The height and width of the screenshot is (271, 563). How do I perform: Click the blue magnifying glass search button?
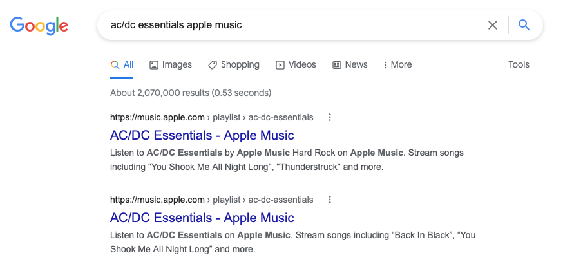[x=524, y=25]
